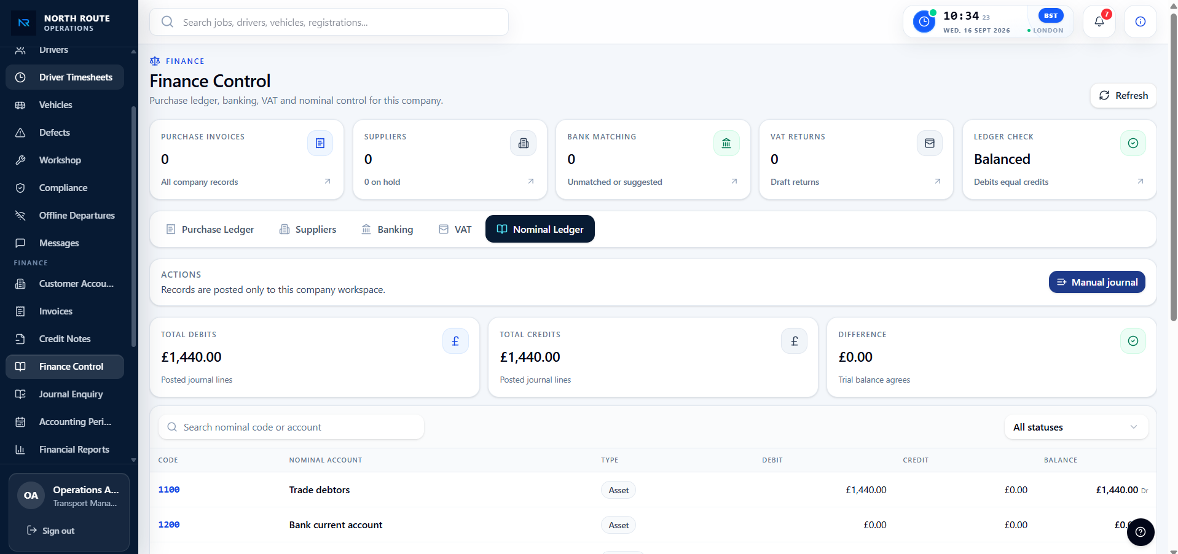The height and width of the screenshot is (554, 1178).
Task: Open arrow on Purchase Invoices card
Action: pyautogui.click(x=328, y=181)
